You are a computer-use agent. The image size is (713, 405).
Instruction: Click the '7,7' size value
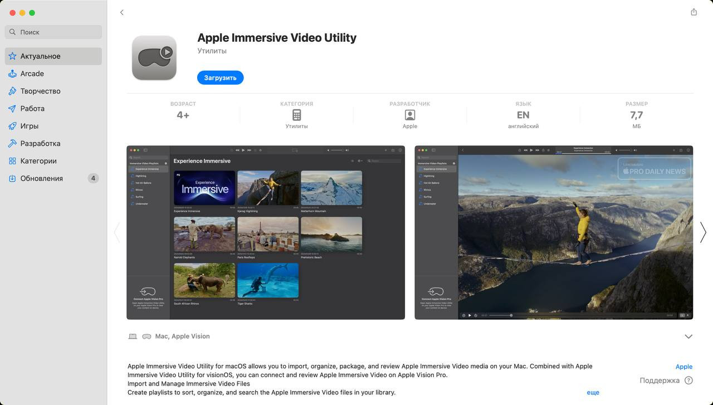coord(637,115)
